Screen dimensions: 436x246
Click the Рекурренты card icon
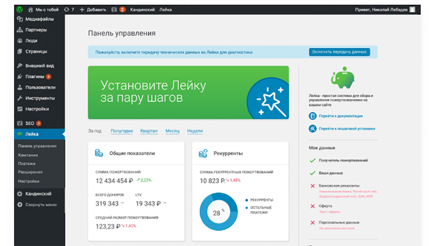click(203, 153)
